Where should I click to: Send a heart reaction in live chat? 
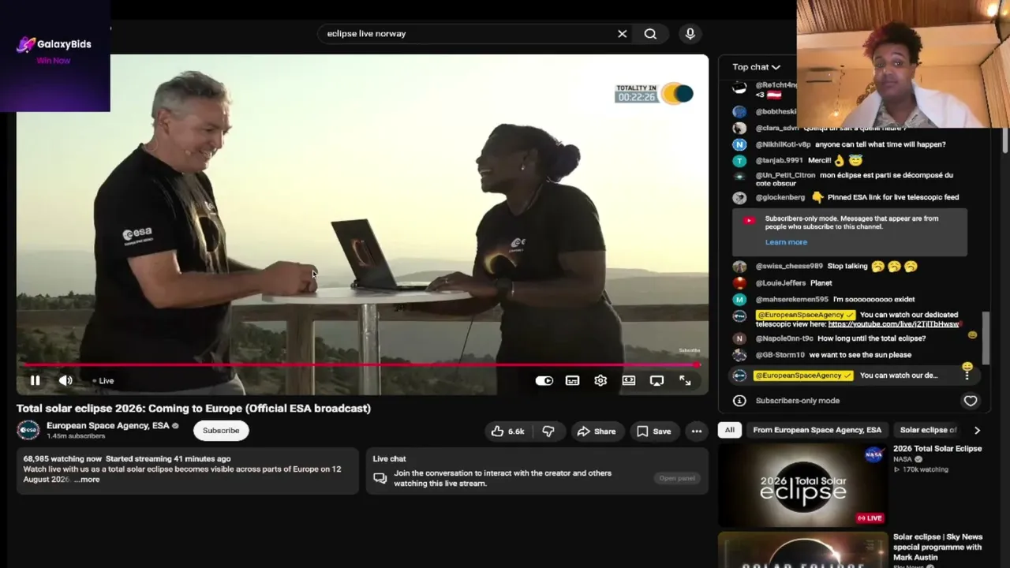pos(971,401)
